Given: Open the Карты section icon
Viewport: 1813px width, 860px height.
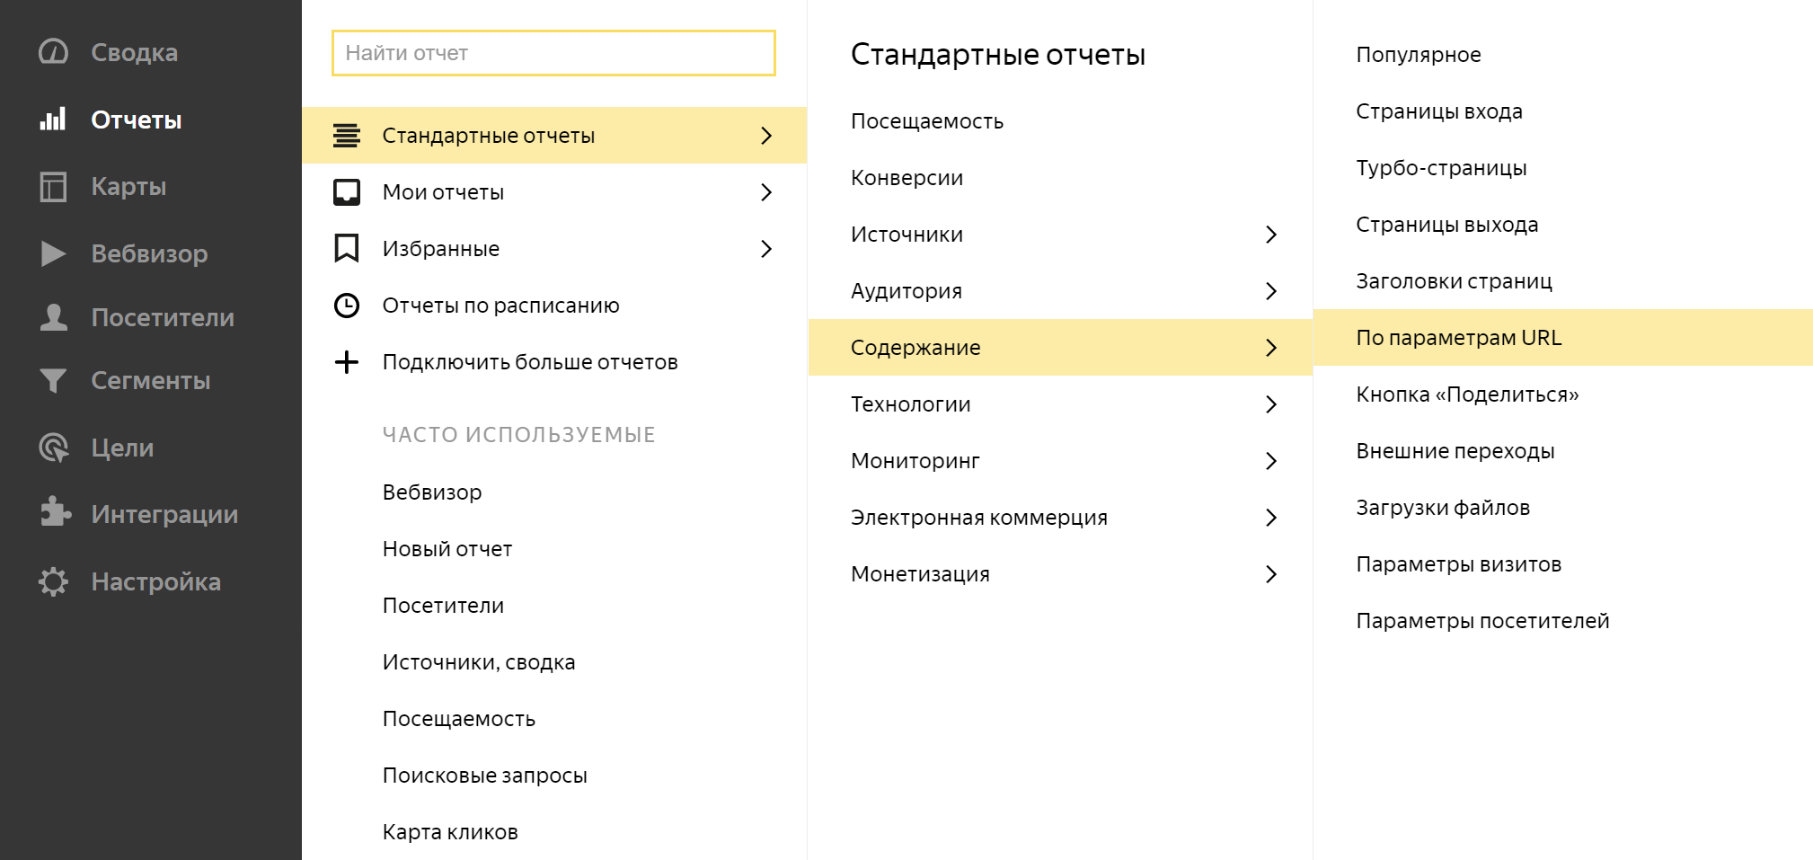Looking at the screenshot, I should coord(53,187).
